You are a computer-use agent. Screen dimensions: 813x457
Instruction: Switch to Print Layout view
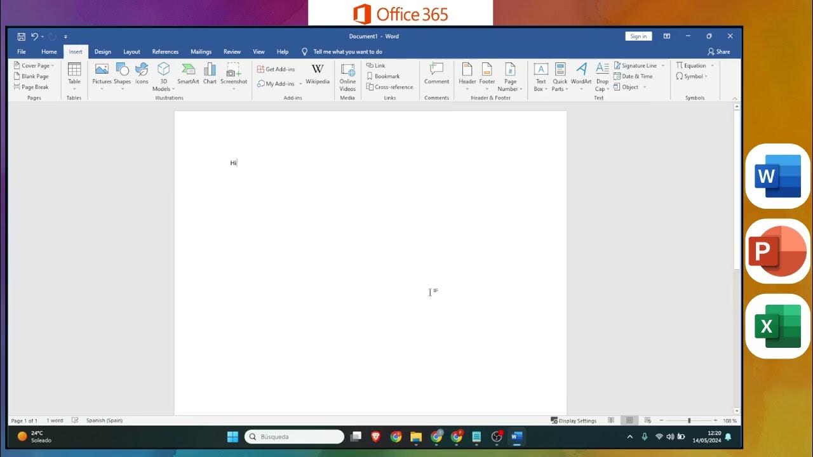(629, 421)
